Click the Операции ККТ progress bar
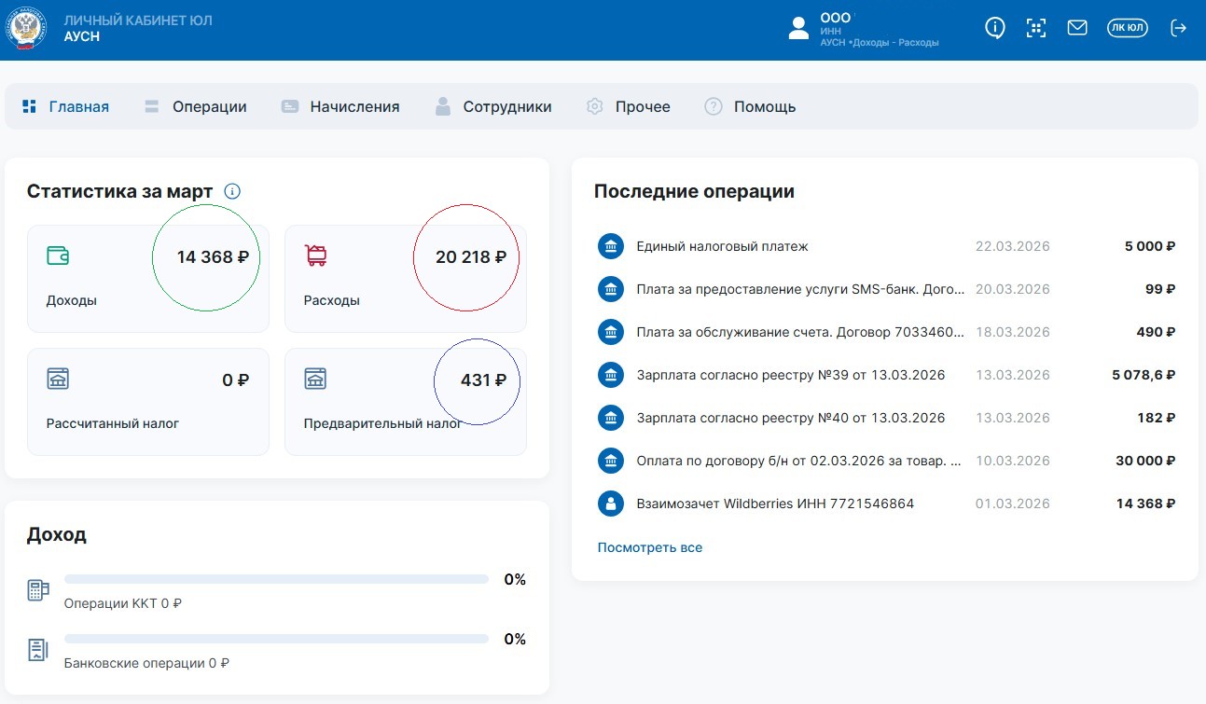This screenshot has height=704, width=1206. point(276,579)
